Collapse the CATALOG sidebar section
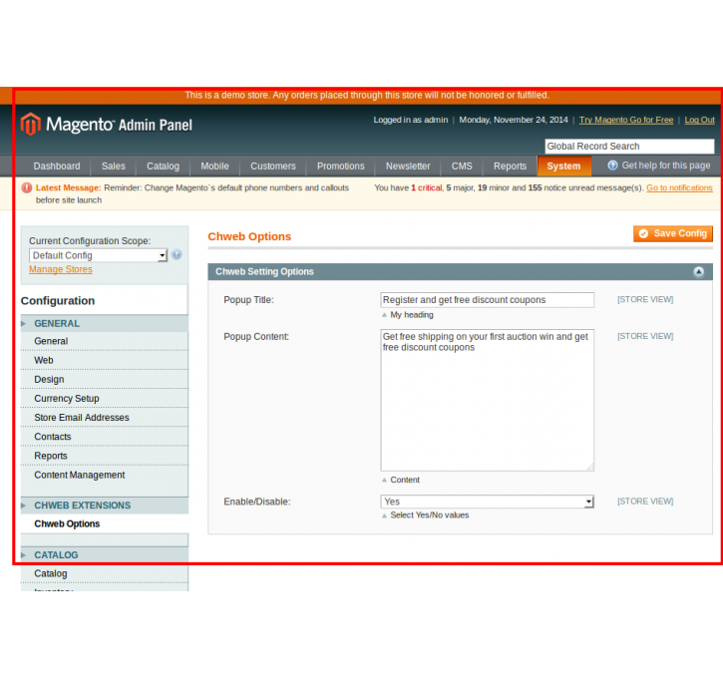723x678 pixels. point(104,555)
